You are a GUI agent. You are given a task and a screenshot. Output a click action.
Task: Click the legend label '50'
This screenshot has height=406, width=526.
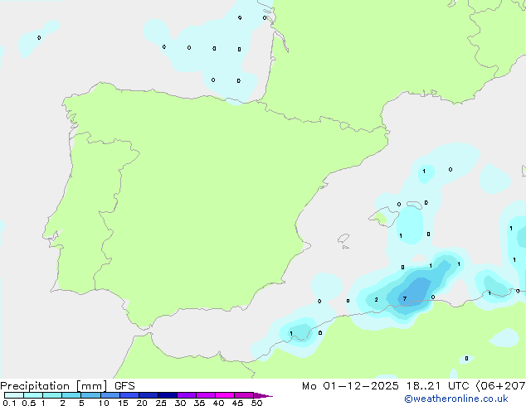(256, 403)
